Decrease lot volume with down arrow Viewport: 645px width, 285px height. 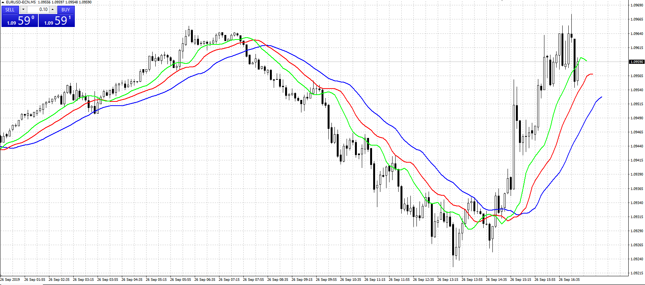click(x=23, y=9)
